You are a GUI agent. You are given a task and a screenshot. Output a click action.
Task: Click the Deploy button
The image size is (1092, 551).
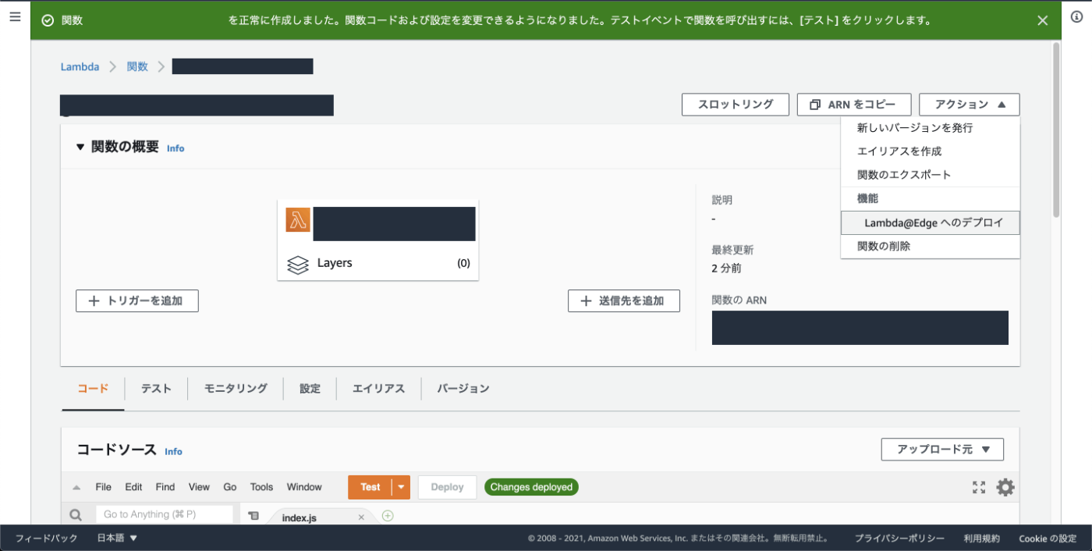click(448, 487)
